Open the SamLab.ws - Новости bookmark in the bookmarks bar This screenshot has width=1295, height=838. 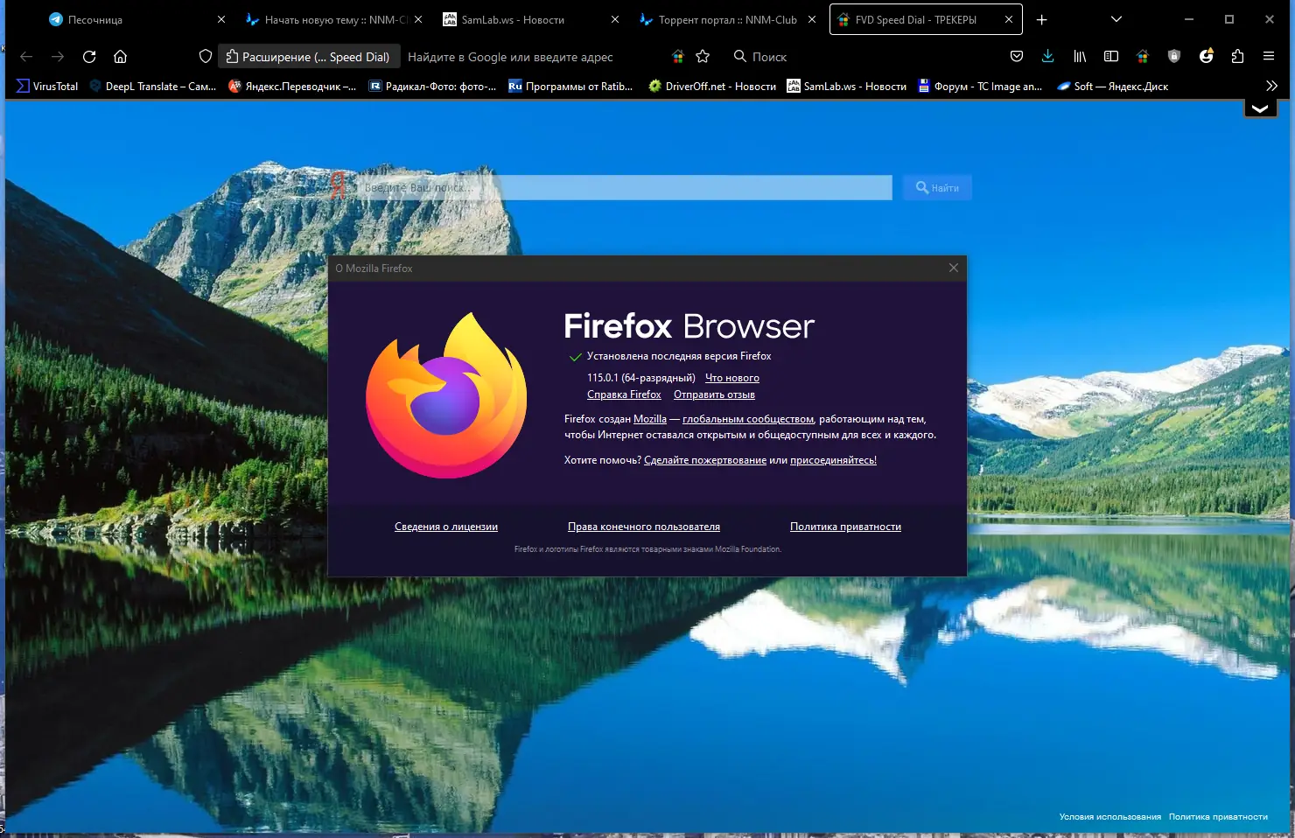[846, 86]
